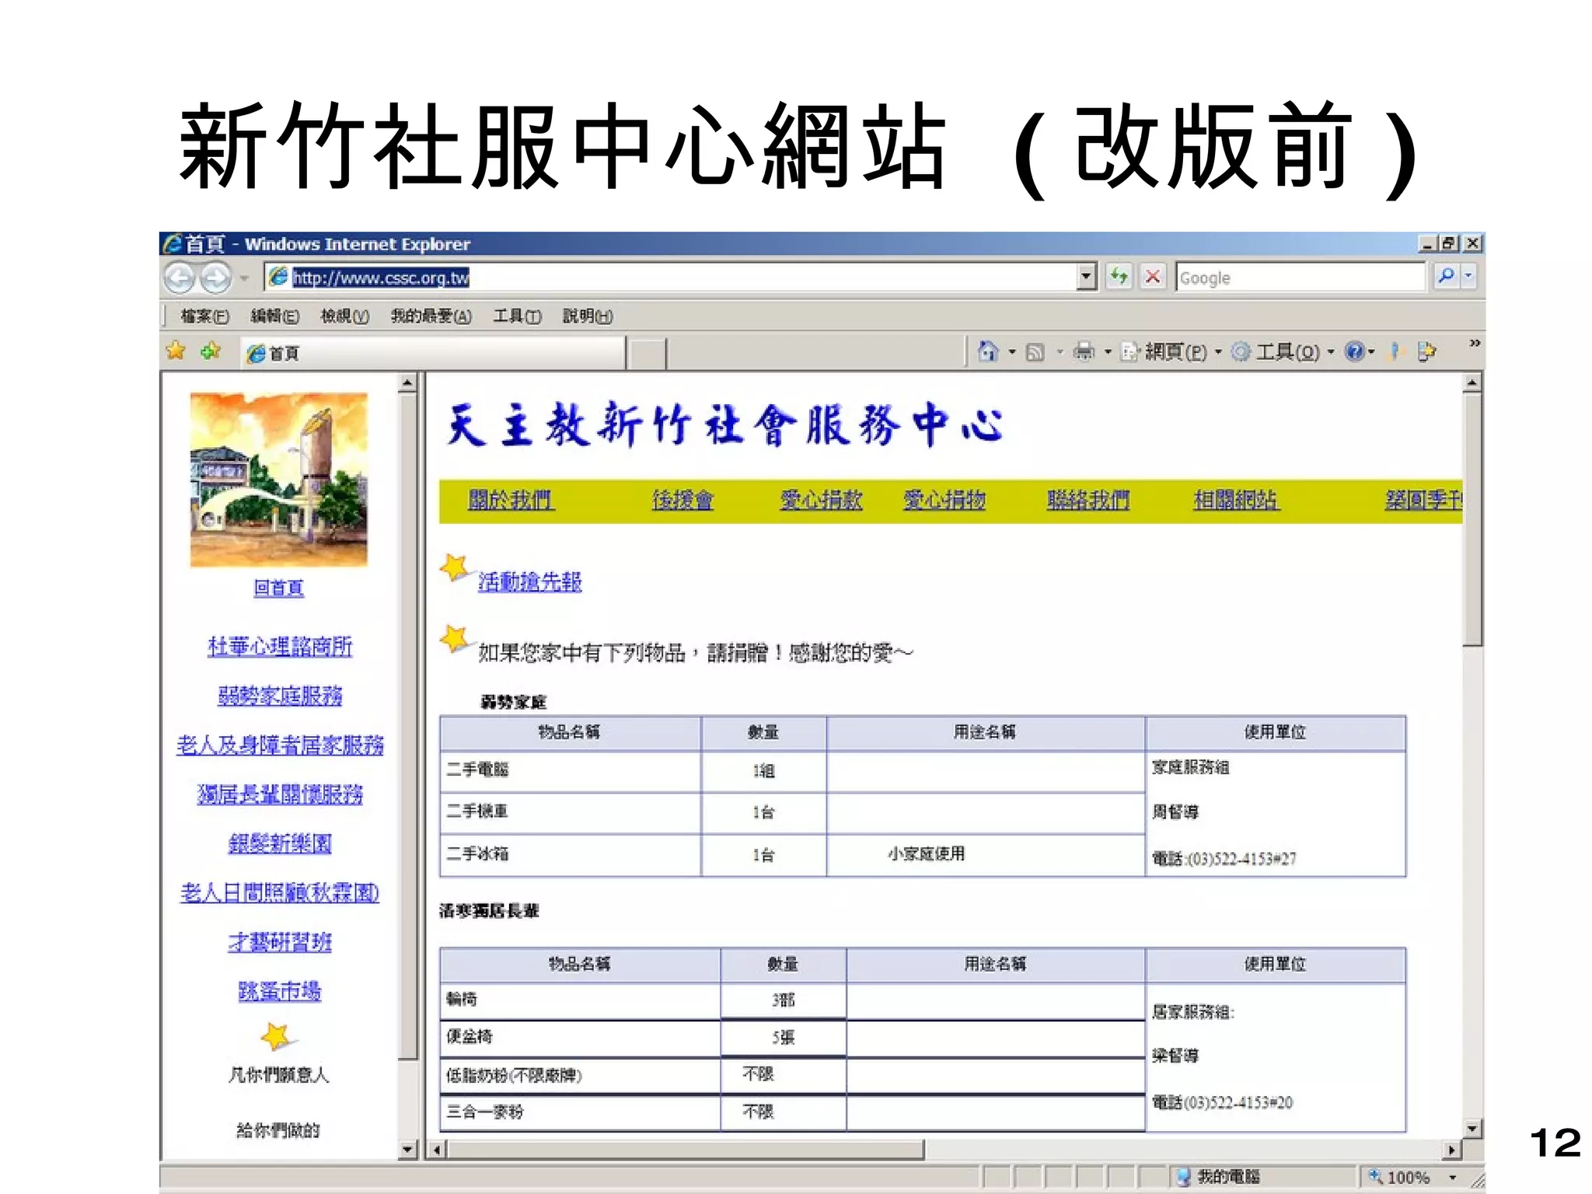Screen dimensions: 1592x1194
Task: Click the watercolor building thumbnail image
Action: [279, 480]
